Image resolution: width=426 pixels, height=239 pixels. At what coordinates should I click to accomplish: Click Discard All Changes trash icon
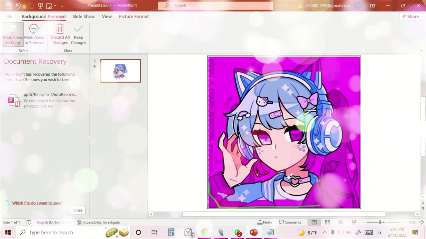tap(60, 35)
